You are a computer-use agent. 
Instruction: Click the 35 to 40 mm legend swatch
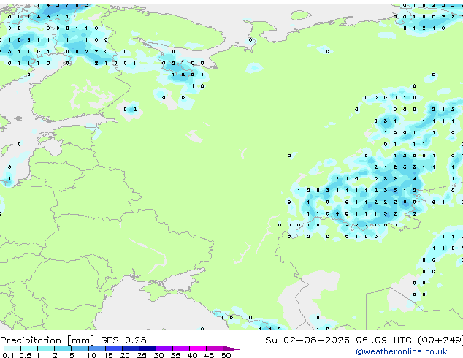(x=181, y=349)
